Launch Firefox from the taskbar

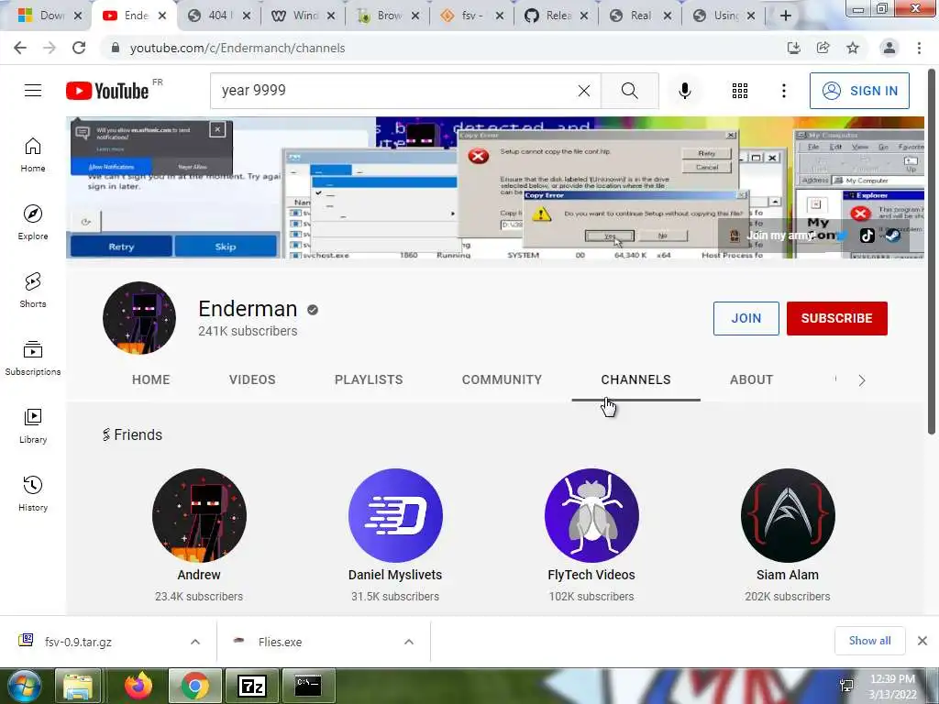tap(138, 686)
